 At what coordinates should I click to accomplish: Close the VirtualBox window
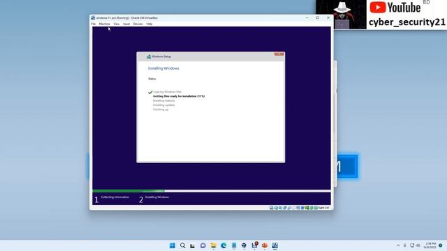click(x=328, y=17)
